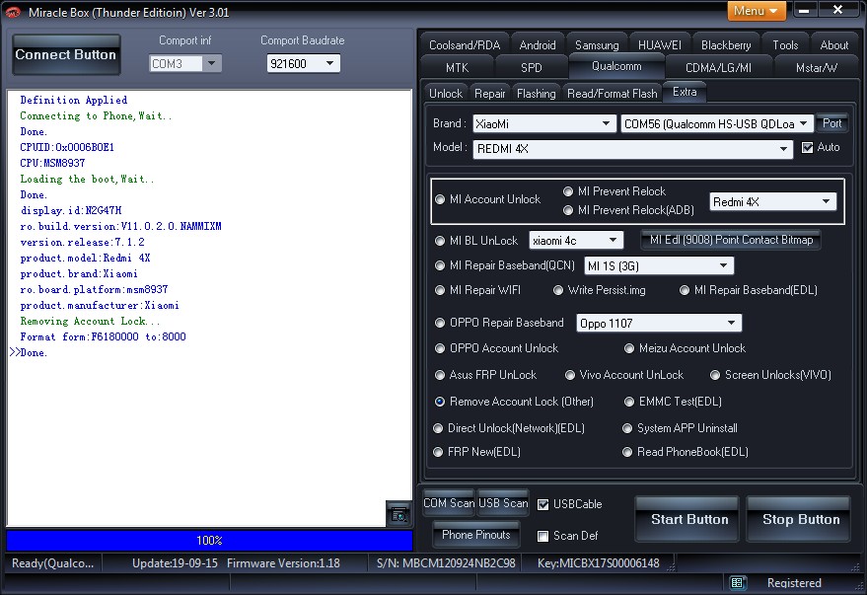Open the Read/Format Flash sub-tab
Screen dimensions: 867x595
(613, 94)
